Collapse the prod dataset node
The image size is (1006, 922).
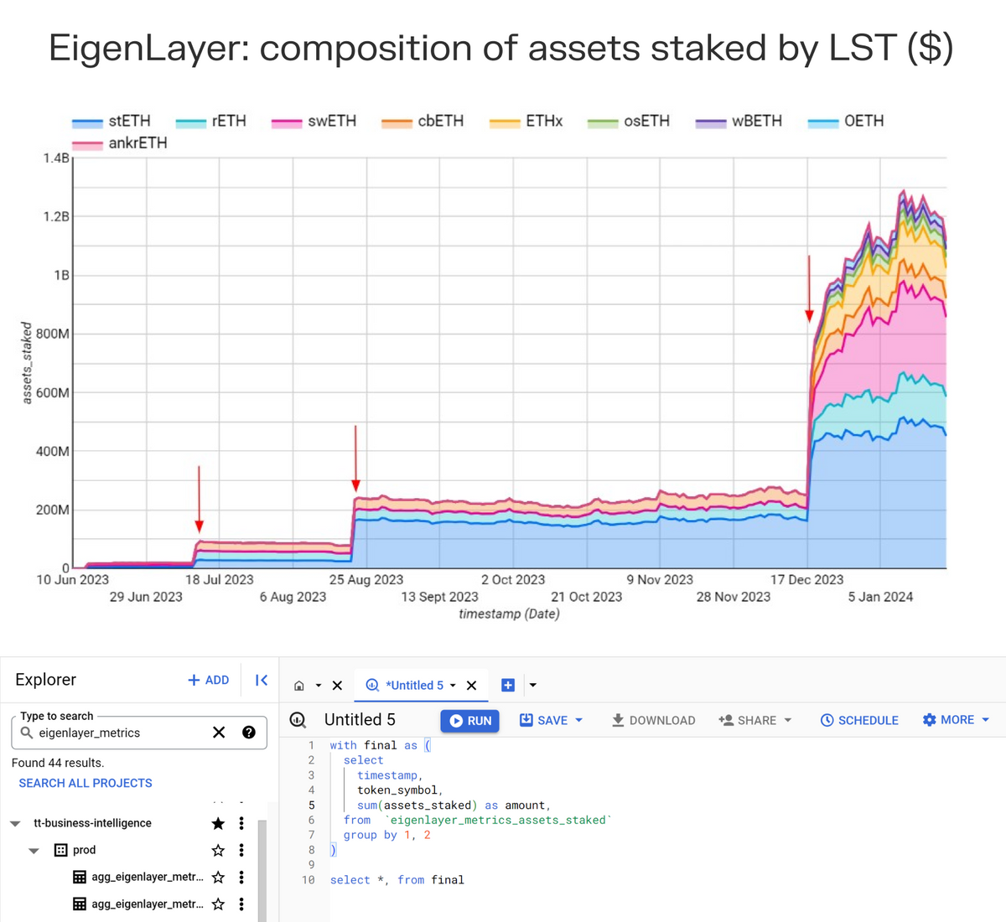pyautogui.click(x=34, y=851)
